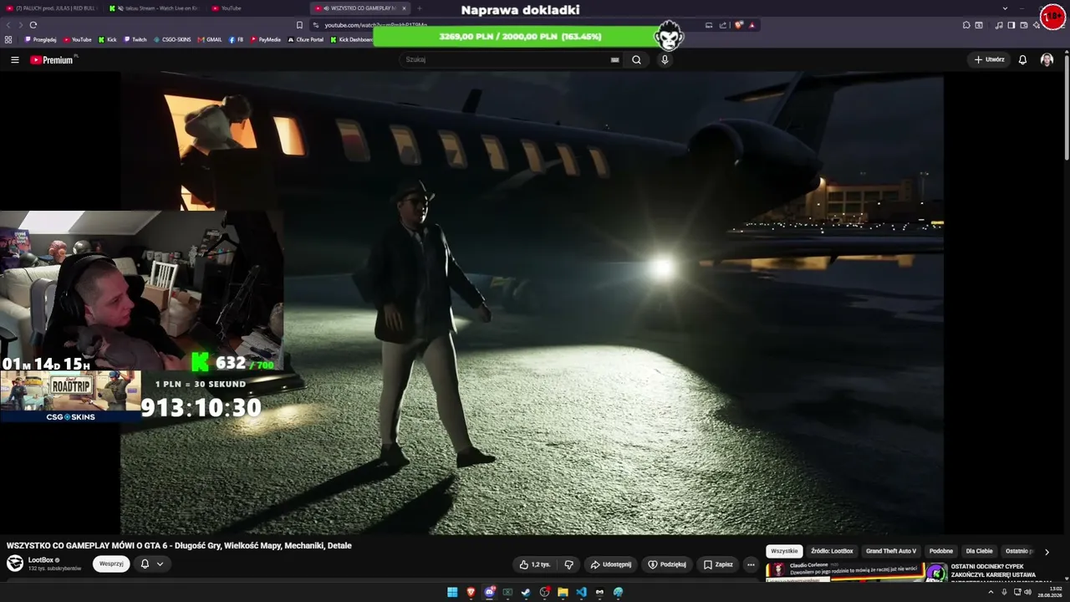Image resolution: width=1070 pixels, height=602 pixels.
Task: Start voice search with the microphone icon
Action: click(x=665, y=59)
